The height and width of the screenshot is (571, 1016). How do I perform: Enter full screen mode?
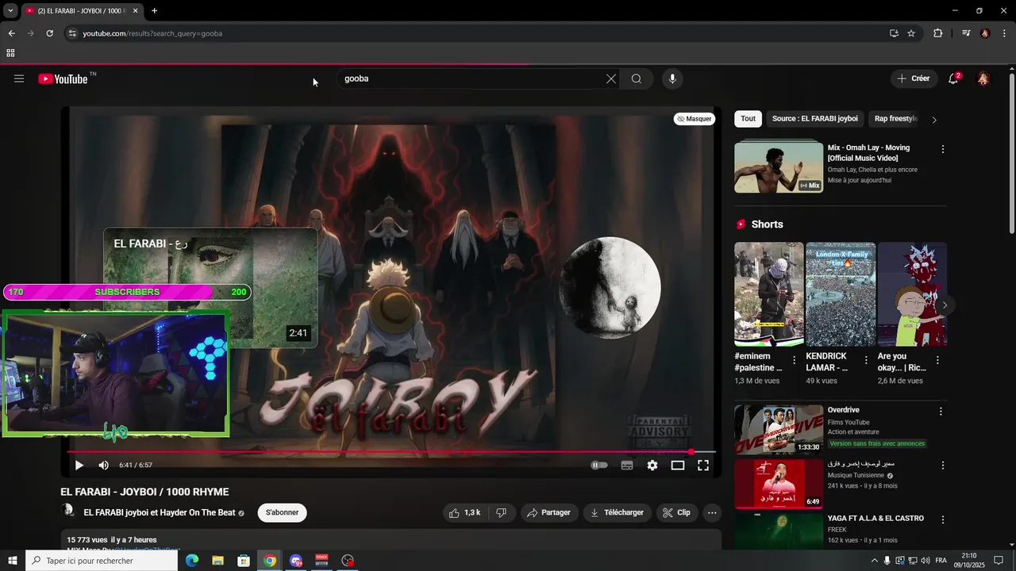(703, 466)
